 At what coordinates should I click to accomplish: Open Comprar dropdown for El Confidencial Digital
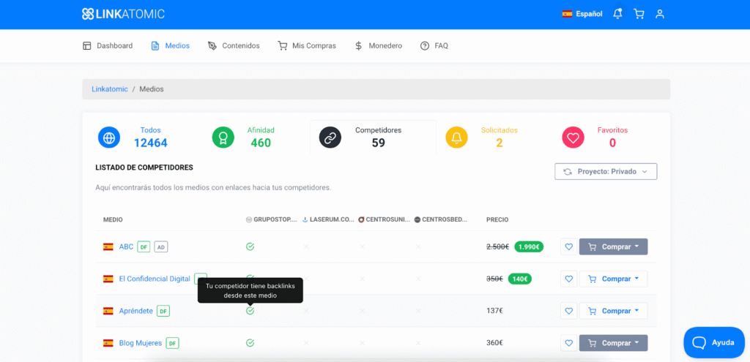coord(614,279)
